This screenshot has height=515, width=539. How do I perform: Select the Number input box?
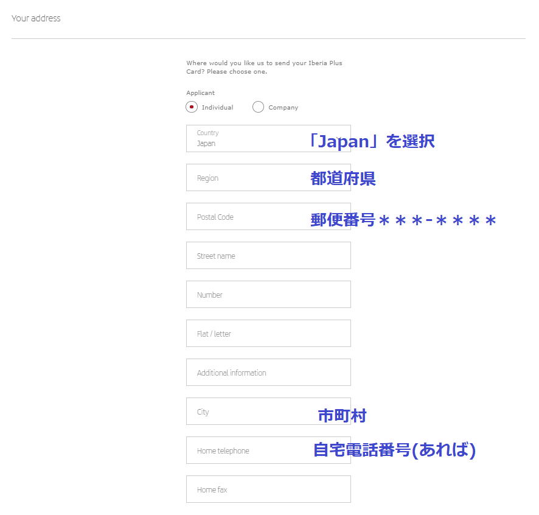268,295
